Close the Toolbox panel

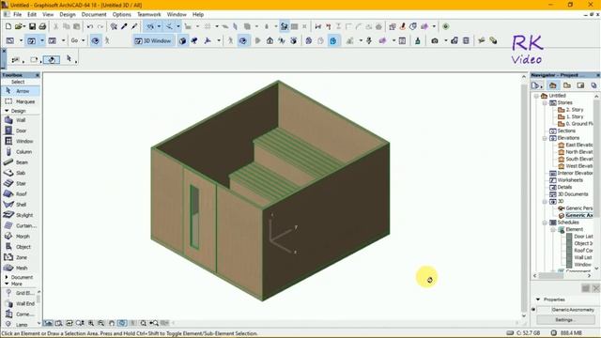[x=38, y=75]
